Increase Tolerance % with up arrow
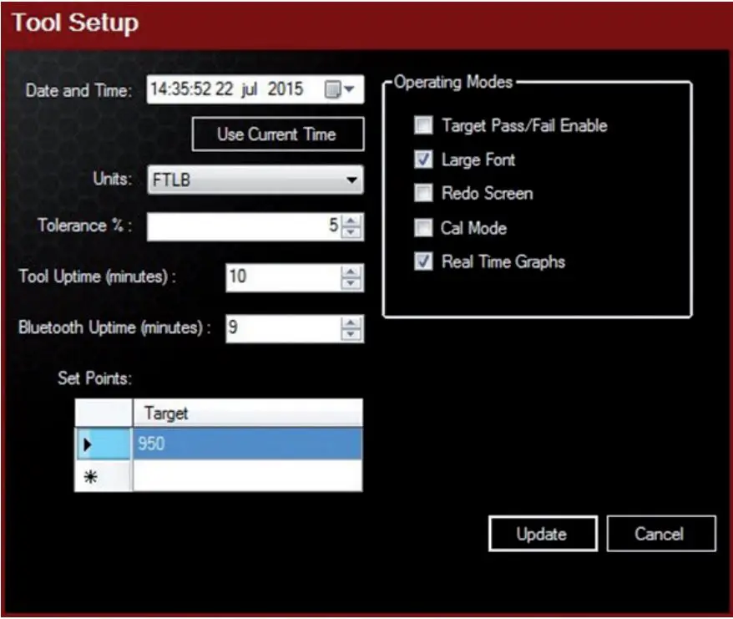The image size is (733, 619). 351,220
